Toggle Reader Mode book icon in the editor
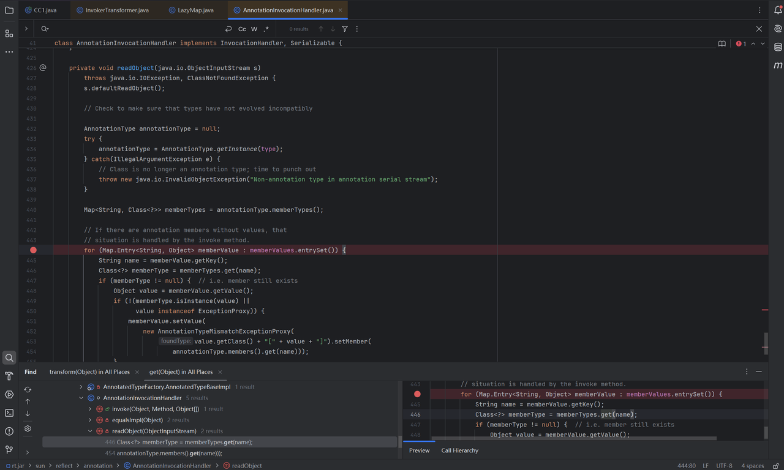 coord(722,43)
